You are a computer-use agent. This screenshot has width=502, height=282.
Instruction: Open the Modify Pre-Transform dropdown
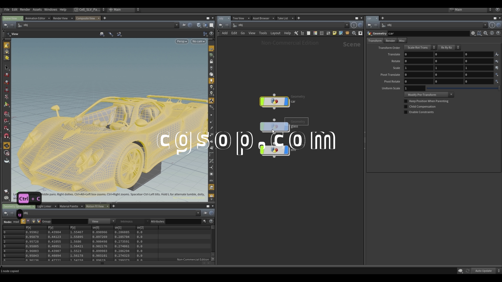(429, 95)
